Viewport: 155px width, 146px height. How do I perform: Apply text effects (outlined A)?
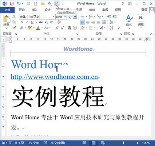[22, 28]
